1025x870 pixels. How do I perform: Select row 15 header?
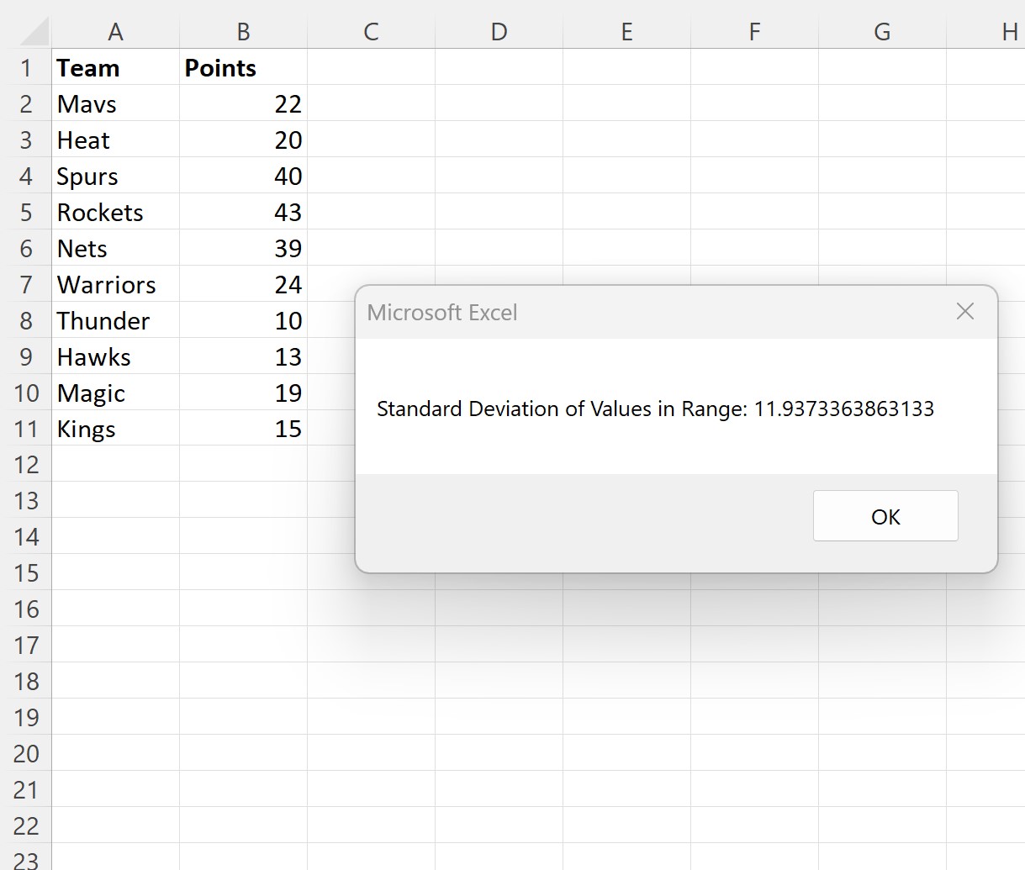click(26, 573)
